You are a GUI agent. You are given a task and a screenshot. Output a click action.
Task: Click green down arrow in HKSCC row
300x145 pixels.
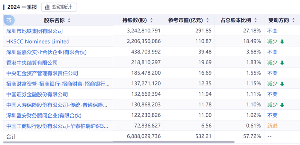282,42
